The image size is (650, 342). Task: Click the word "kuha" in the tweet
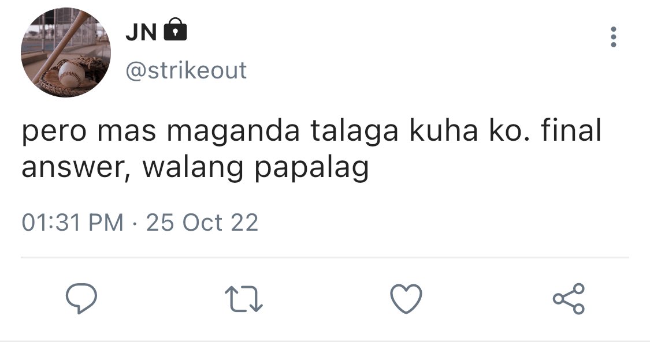(x=444, y=130)
